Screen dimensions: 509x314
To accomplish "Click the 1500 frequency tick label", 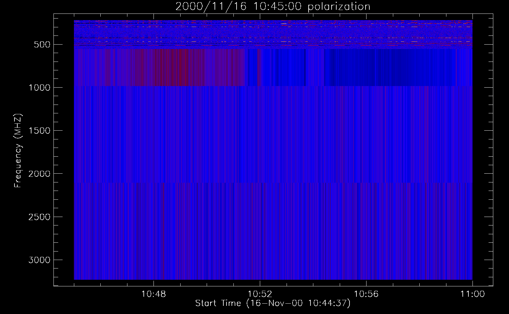I will pos(39,131).
